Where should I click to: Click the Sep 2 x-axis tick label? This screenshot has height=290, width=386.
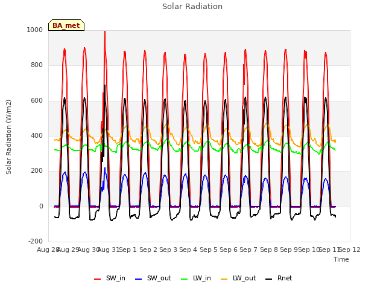tap(148, 250)
